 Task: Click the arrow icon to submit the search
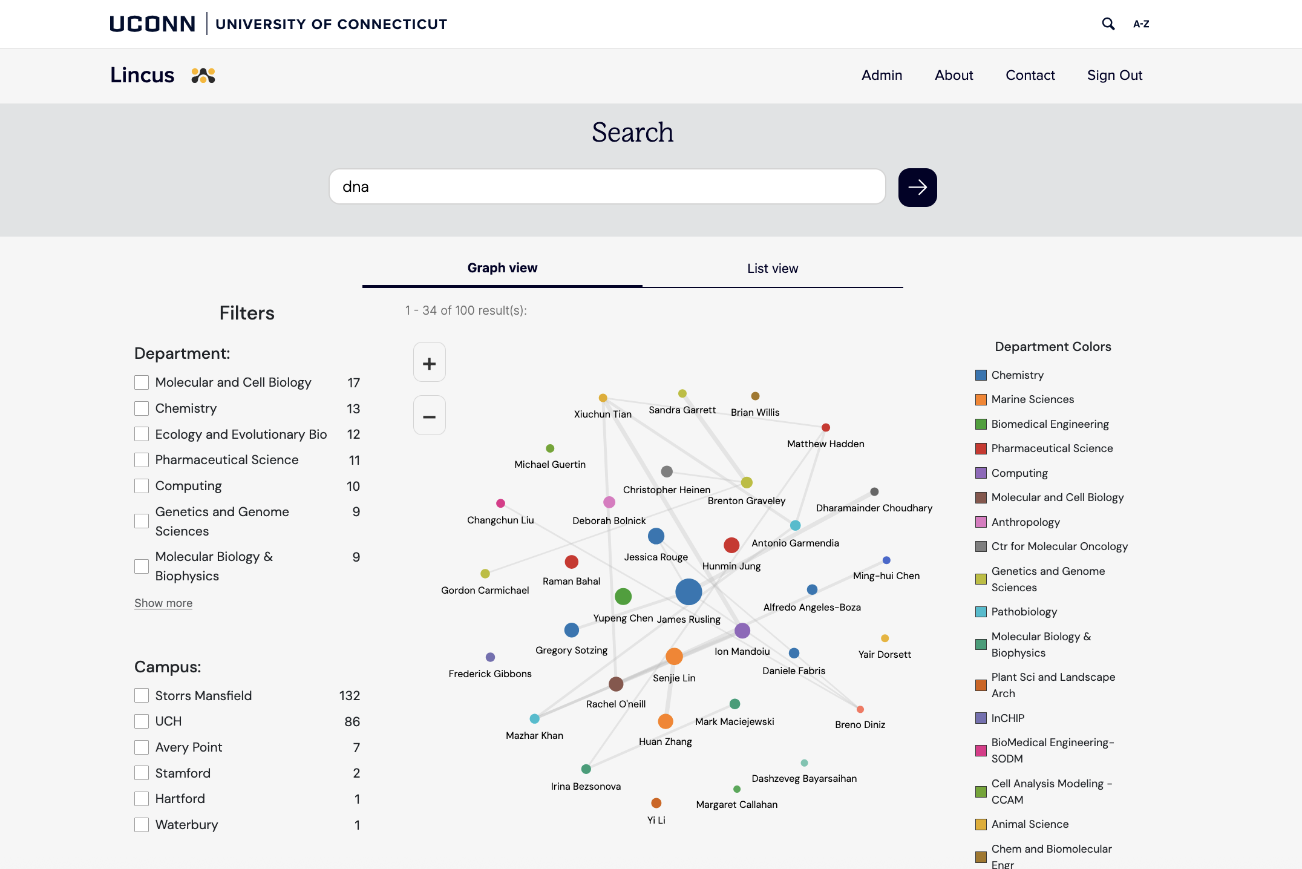[x=917, y=187]
